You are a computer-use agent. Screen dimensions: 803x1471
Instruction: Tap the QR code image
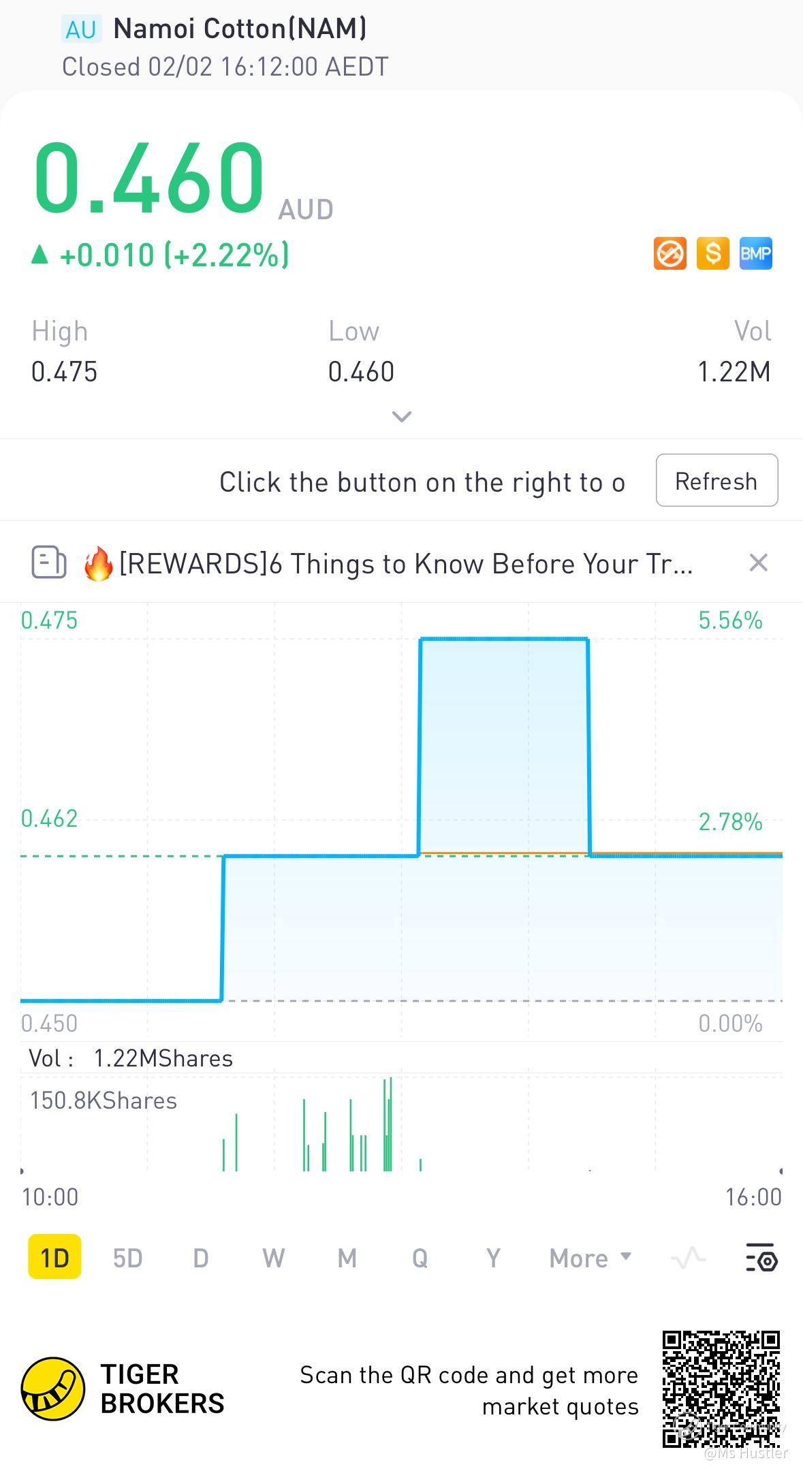(x=721, y=1389)
